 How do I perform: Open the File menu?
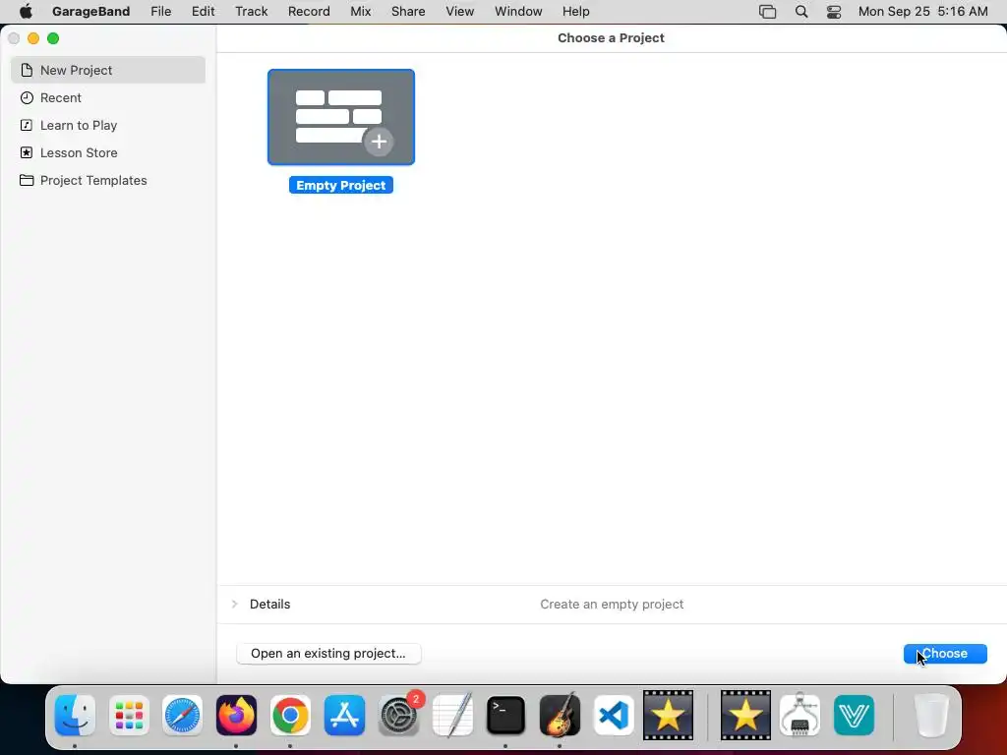pos(160,12)
